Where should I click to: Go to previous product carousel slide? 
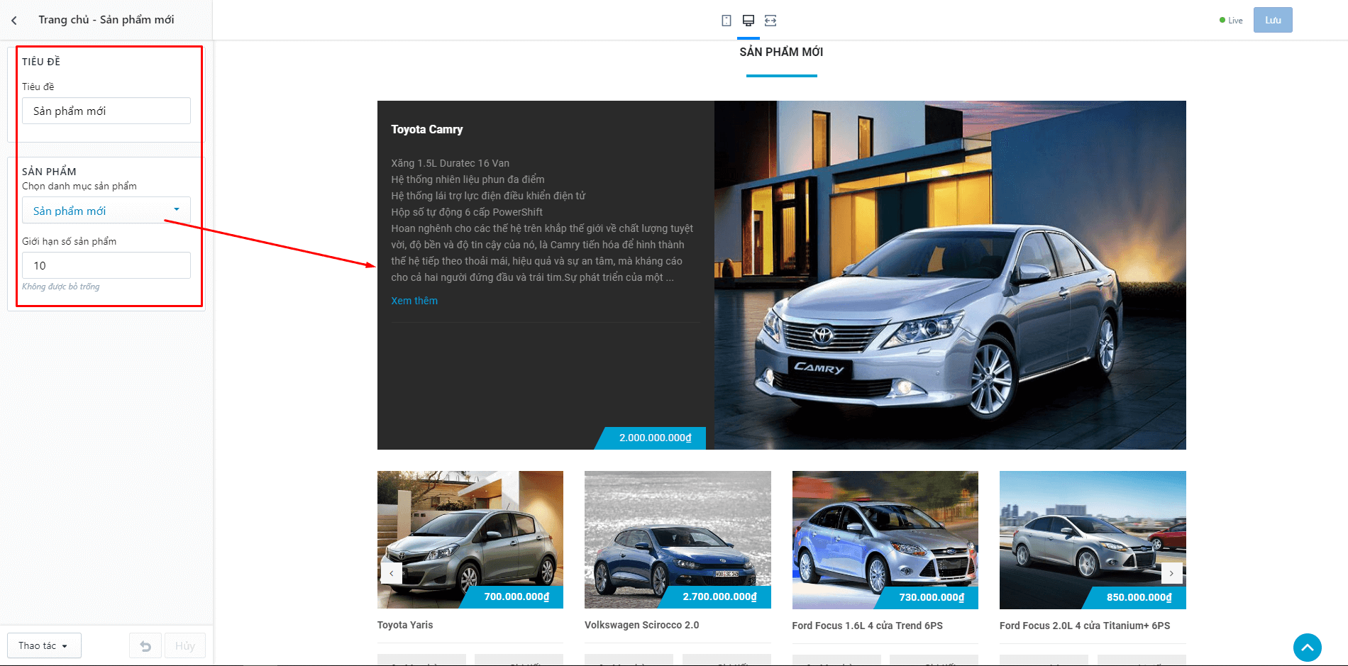[x=392, y=573]
